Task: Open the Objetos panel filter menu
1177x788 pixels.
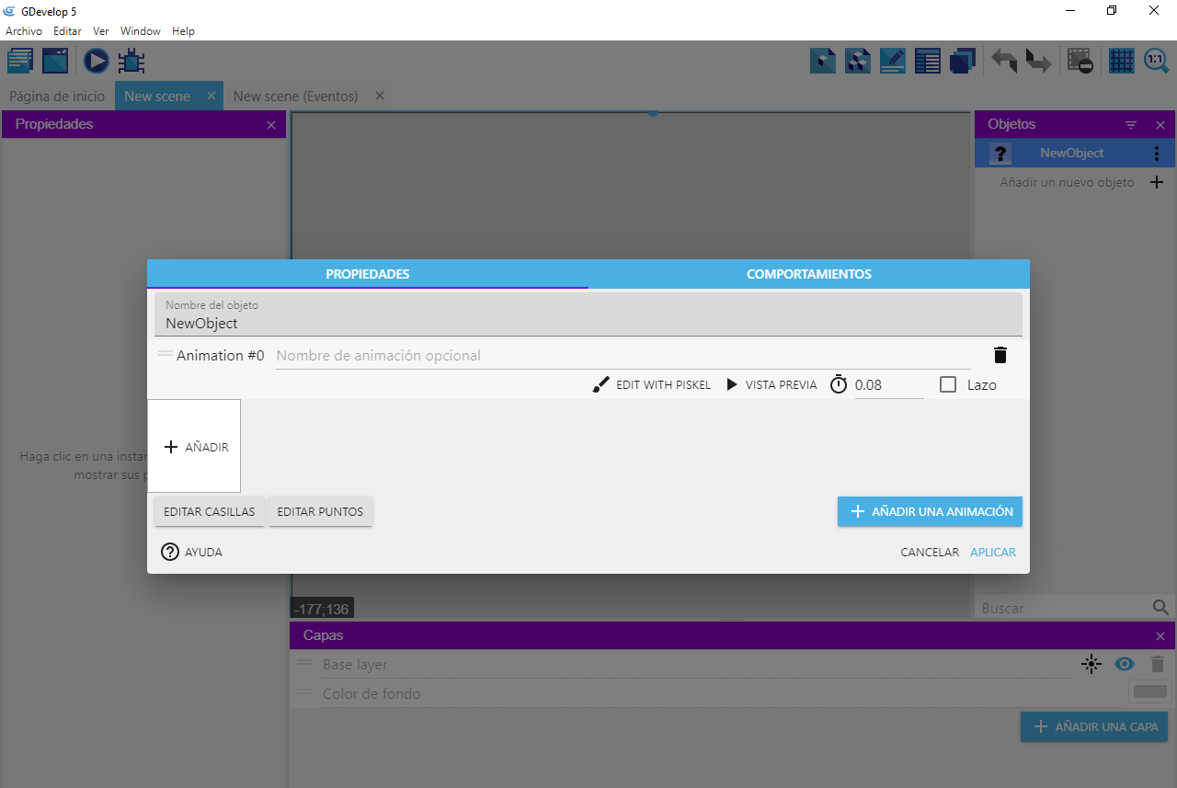Action: point(1131,125)
